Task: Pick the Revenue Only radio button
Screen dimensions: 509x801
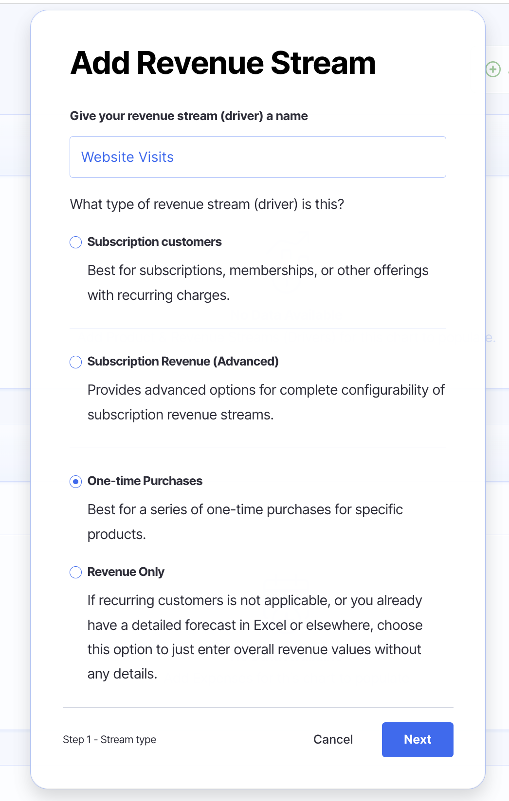Action: point(76,573)
